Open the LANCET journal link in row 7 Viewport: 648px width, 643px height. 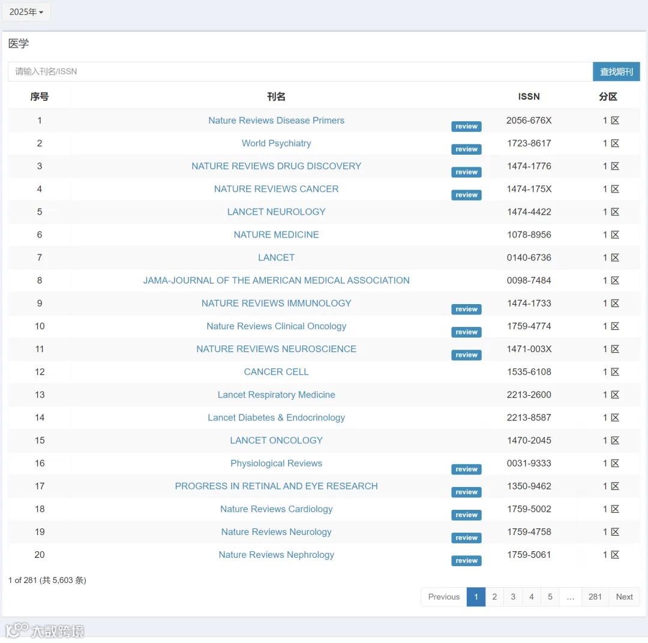(x=276, y=257)
